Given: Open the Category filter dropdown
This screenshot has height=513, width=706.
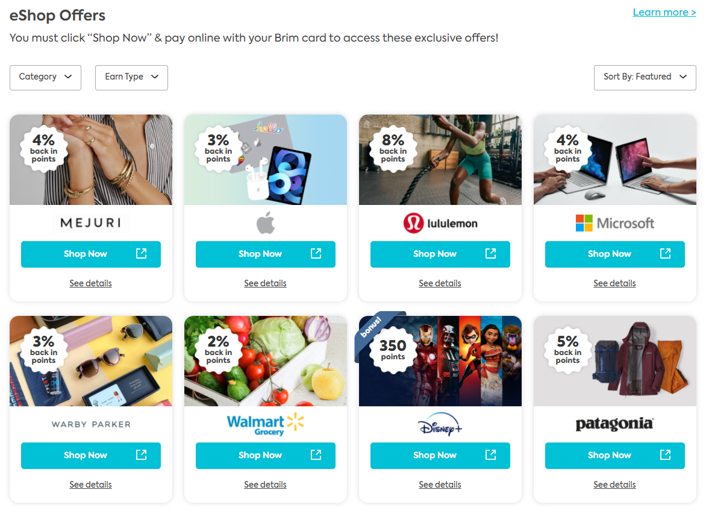Looking at the screenshot, I should (x=45, y=77).
